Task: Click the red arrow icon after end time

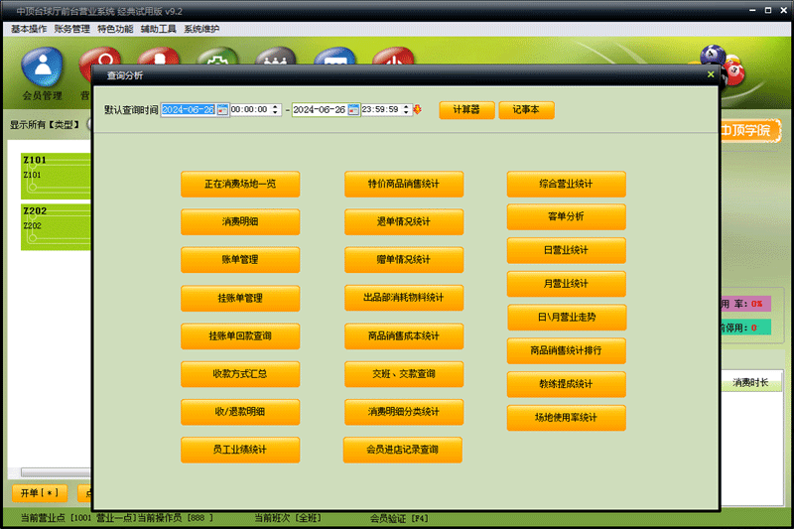Action: pos(418,109)
